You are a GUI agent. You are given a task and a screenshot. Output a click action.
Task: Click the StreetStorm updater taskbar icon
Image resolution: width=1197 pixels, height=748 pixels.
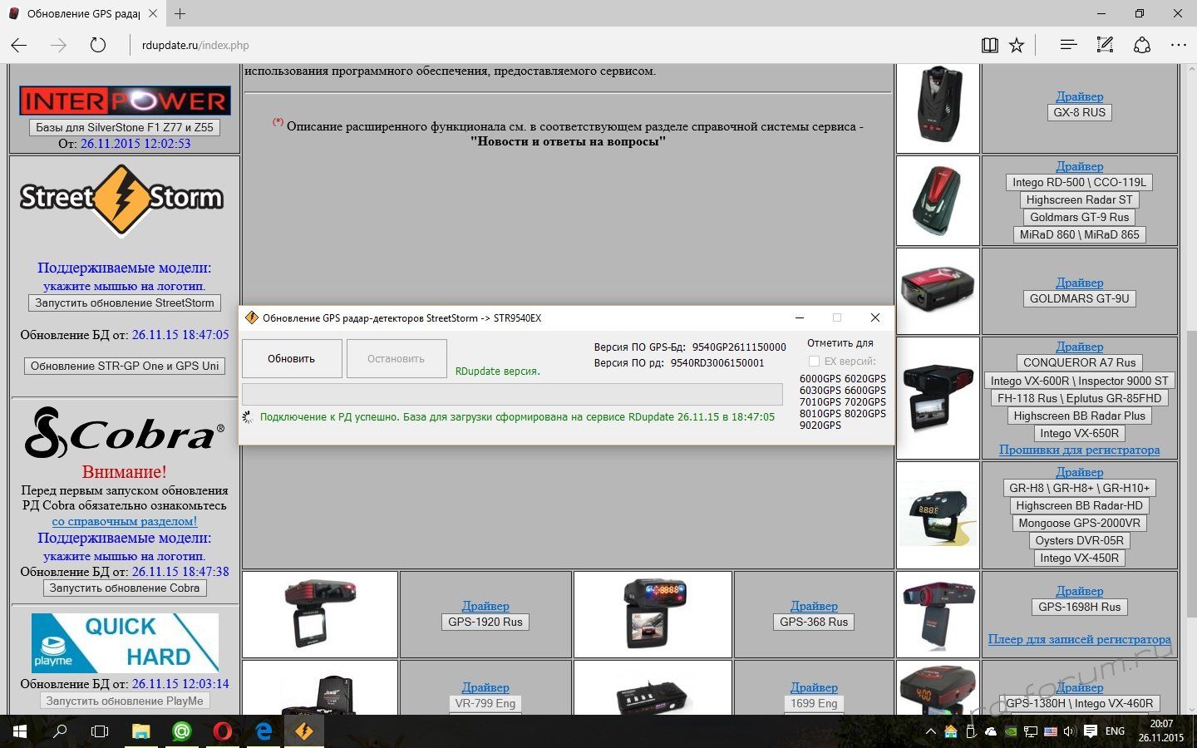click(303, 731)
